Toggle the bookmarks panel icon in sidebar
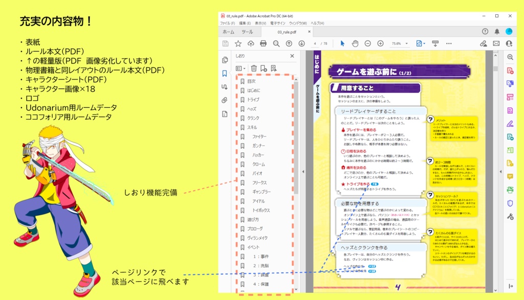Image resolution: width=524 pixels, height=300 pixels. [225, 74]
